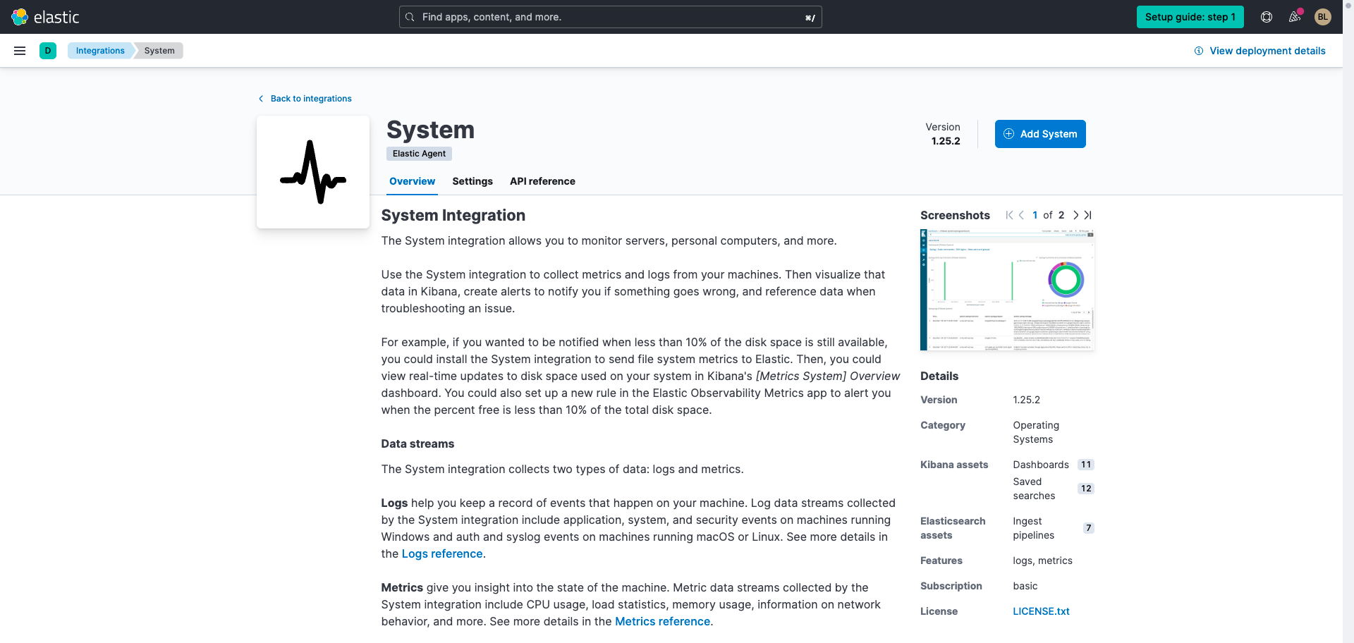
Task: Click the Ingest pipelines count badge 7
Action: (1089, 528)
